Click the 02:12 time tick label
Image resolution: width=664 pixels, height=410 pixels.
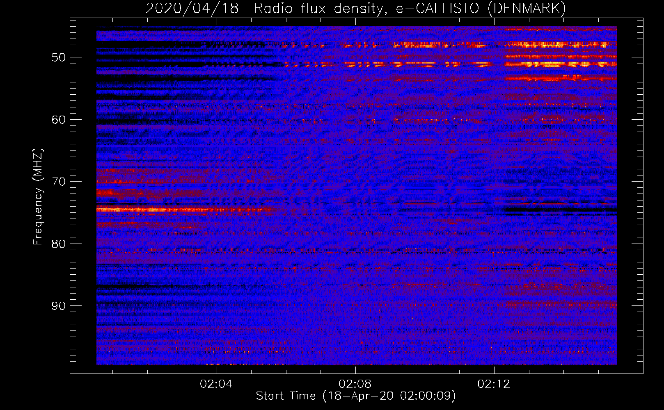pos(494,384)
